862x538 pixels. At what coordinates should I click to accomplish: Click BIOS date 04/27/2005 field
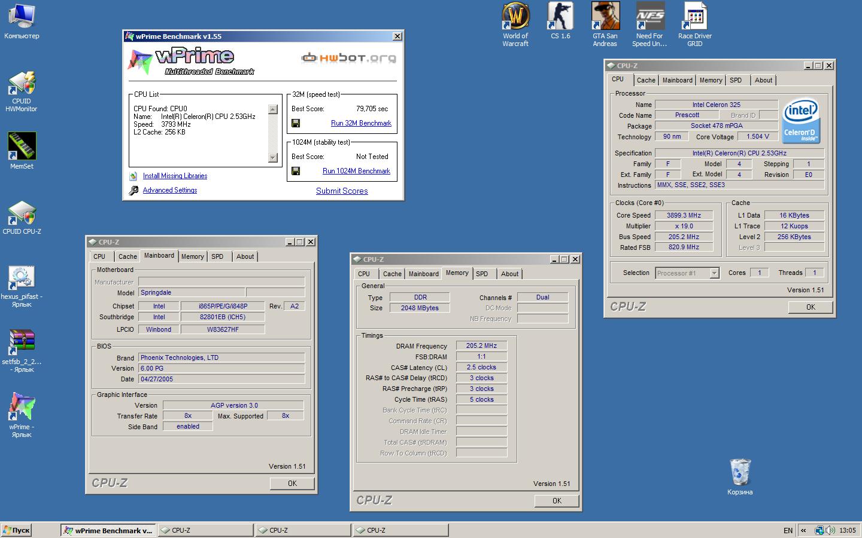pos(221,379)
